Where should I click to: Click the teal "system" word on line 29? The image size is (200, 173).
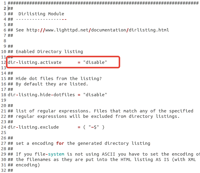[x=56, y=154]
